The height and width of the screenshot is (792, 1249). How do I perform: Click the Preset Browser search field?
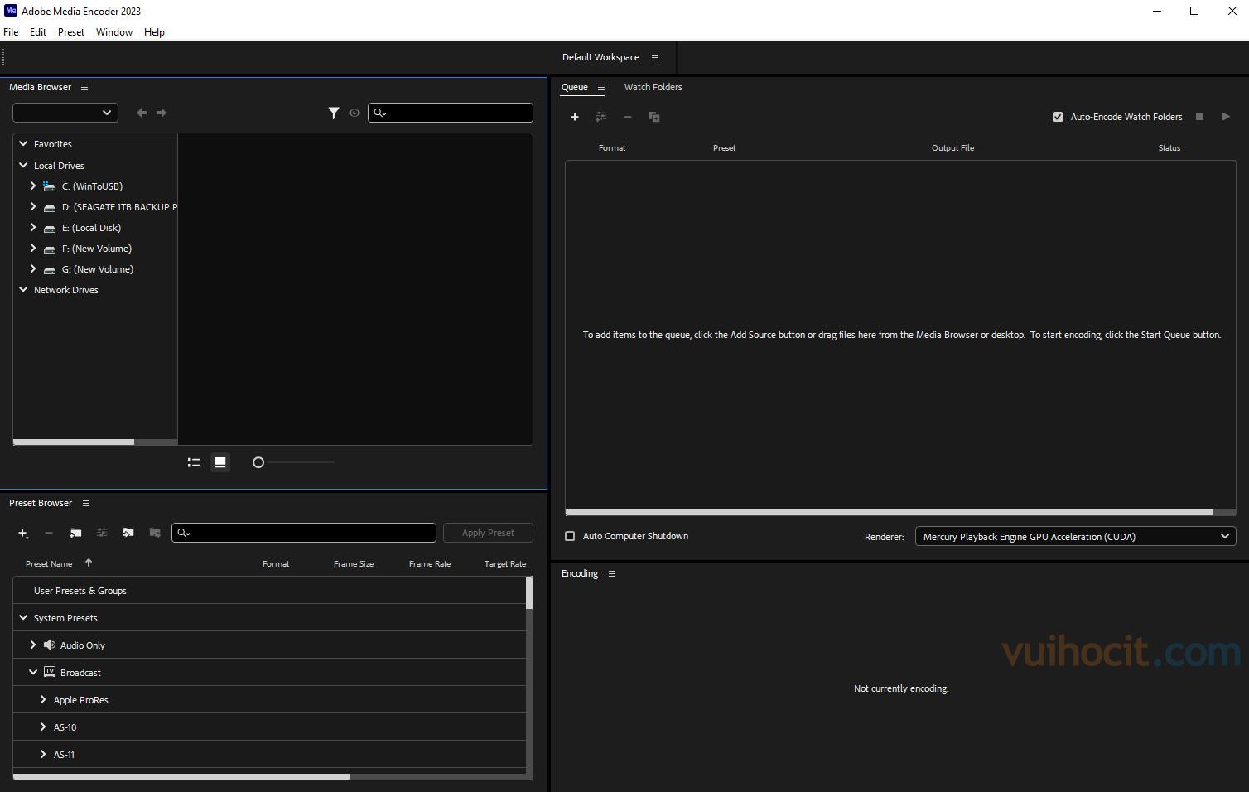pyautogui.click(x=311, y=533)
